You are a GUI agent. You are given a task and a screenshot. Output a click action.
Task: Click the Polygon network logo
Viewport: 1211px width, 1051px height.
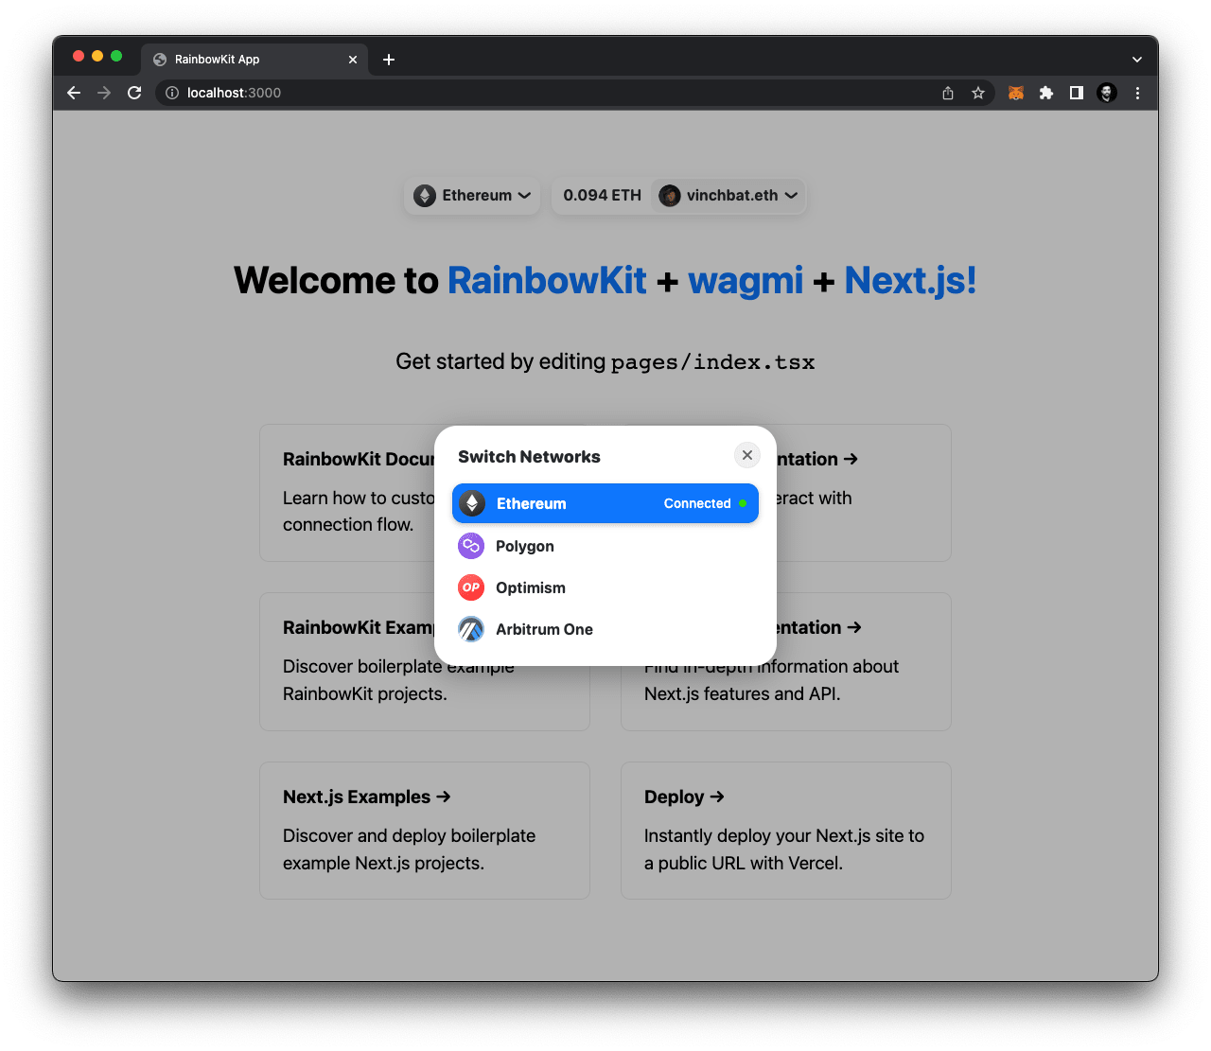click(471, 546)
